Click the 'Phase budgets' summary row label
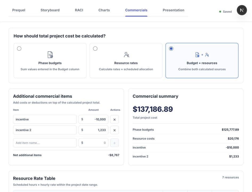The height and width of the screenshot is (192, 252). point(143,130)
